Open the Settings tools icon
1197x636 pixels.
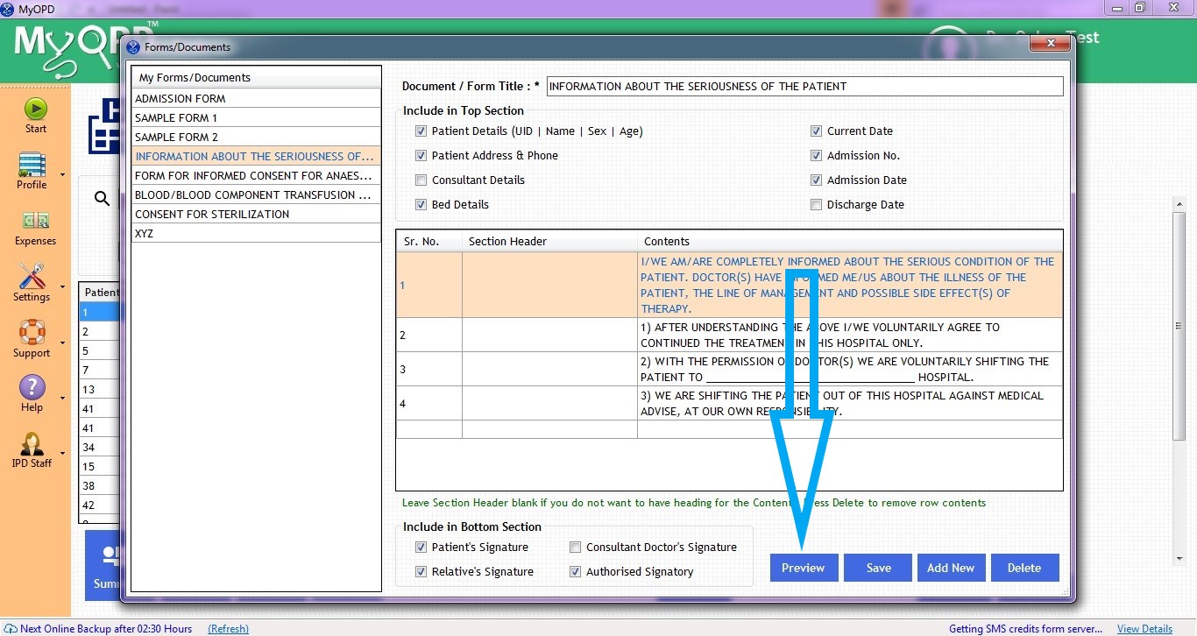tap(32, 277)
